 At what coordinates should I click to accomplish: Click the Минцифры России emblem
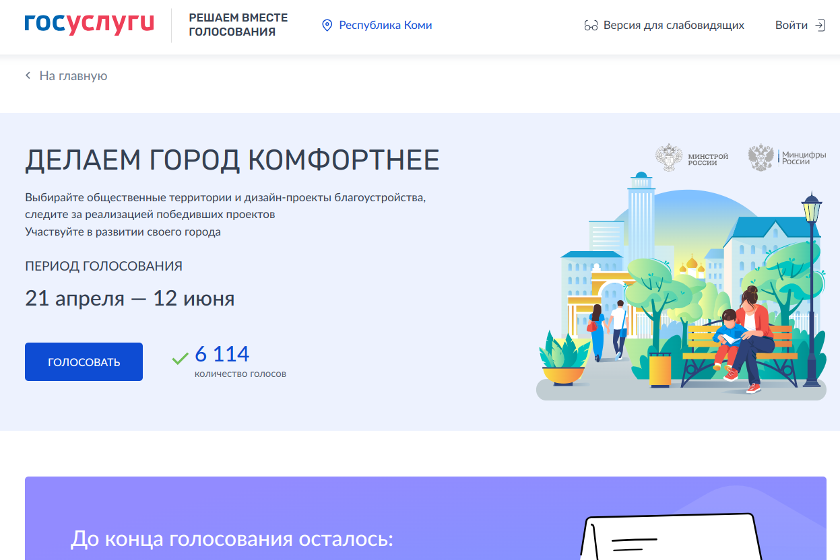coord(761,157)
